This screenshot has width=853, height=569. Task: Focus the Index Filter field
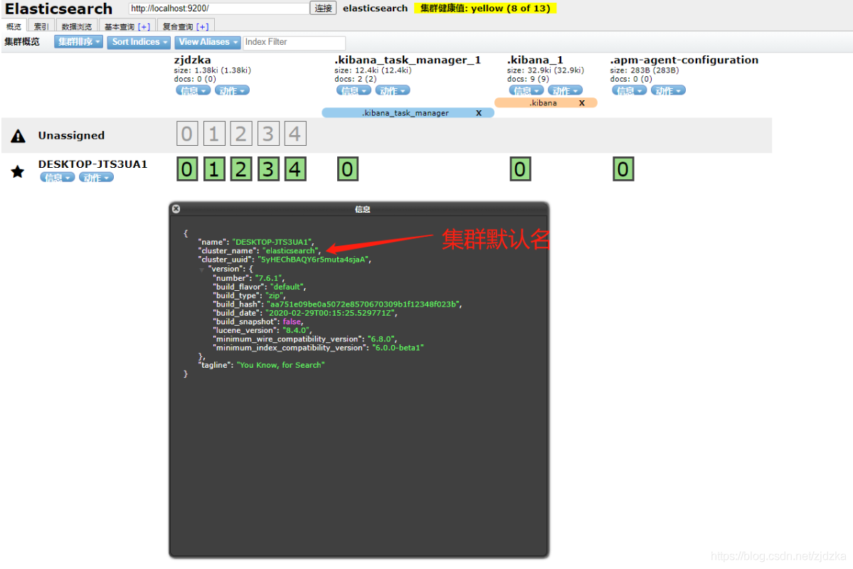(x=294, y=43)
